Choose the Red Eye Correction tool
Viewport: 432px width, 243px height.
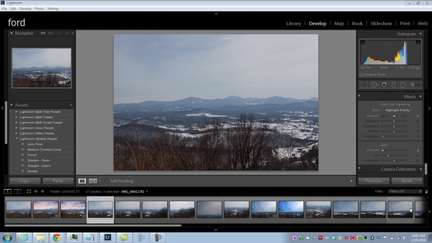click(x=384, y=85)
